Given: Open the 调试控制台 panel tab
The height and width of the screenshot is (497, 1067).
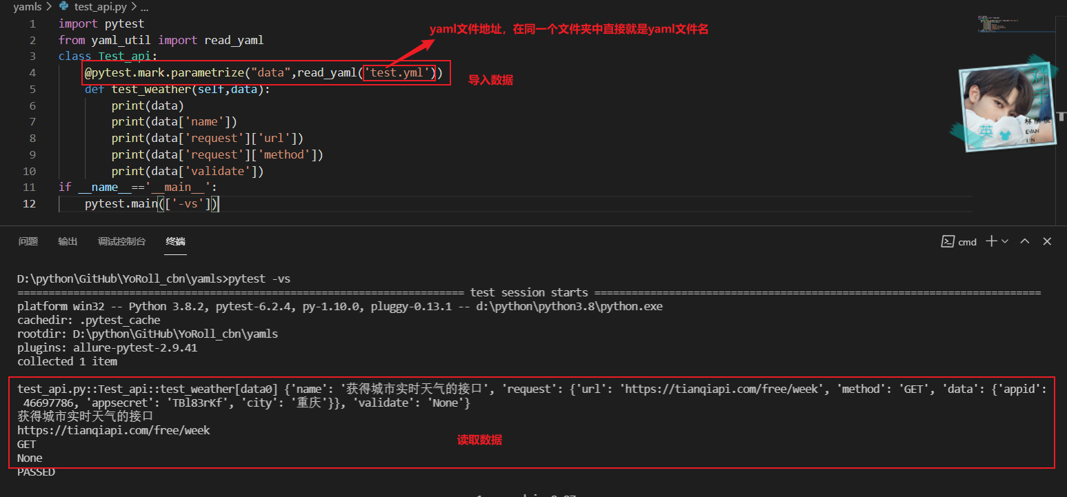Looking at the screenshot, I should point(121,241).
